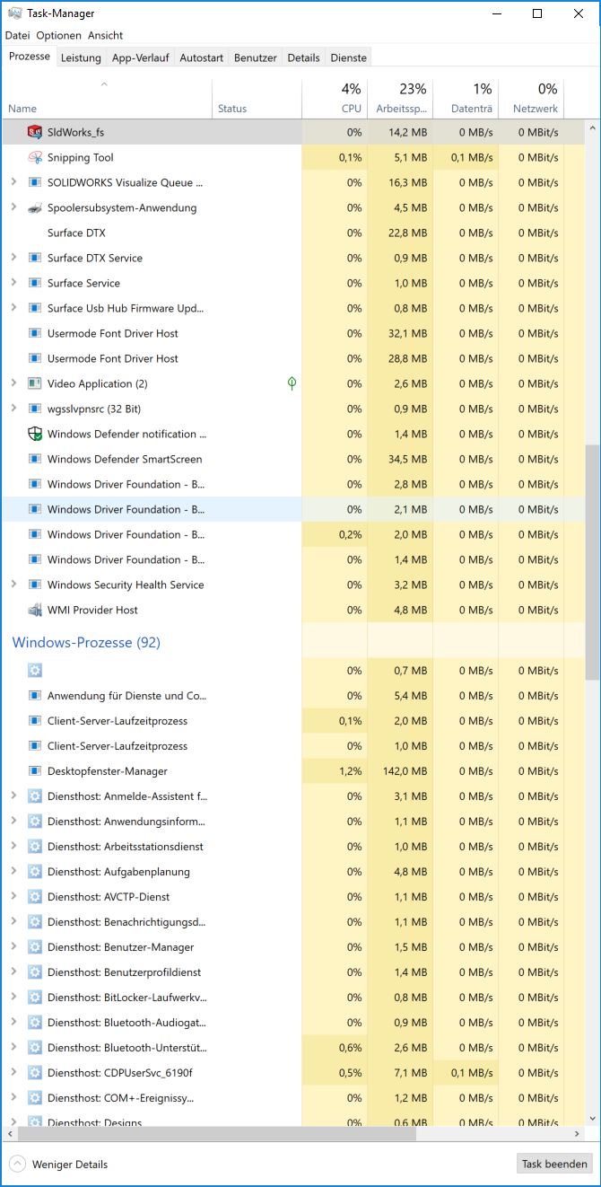Open the Datei menu
This screenshot has height=1187, width=601.
(x=17, y=35)
